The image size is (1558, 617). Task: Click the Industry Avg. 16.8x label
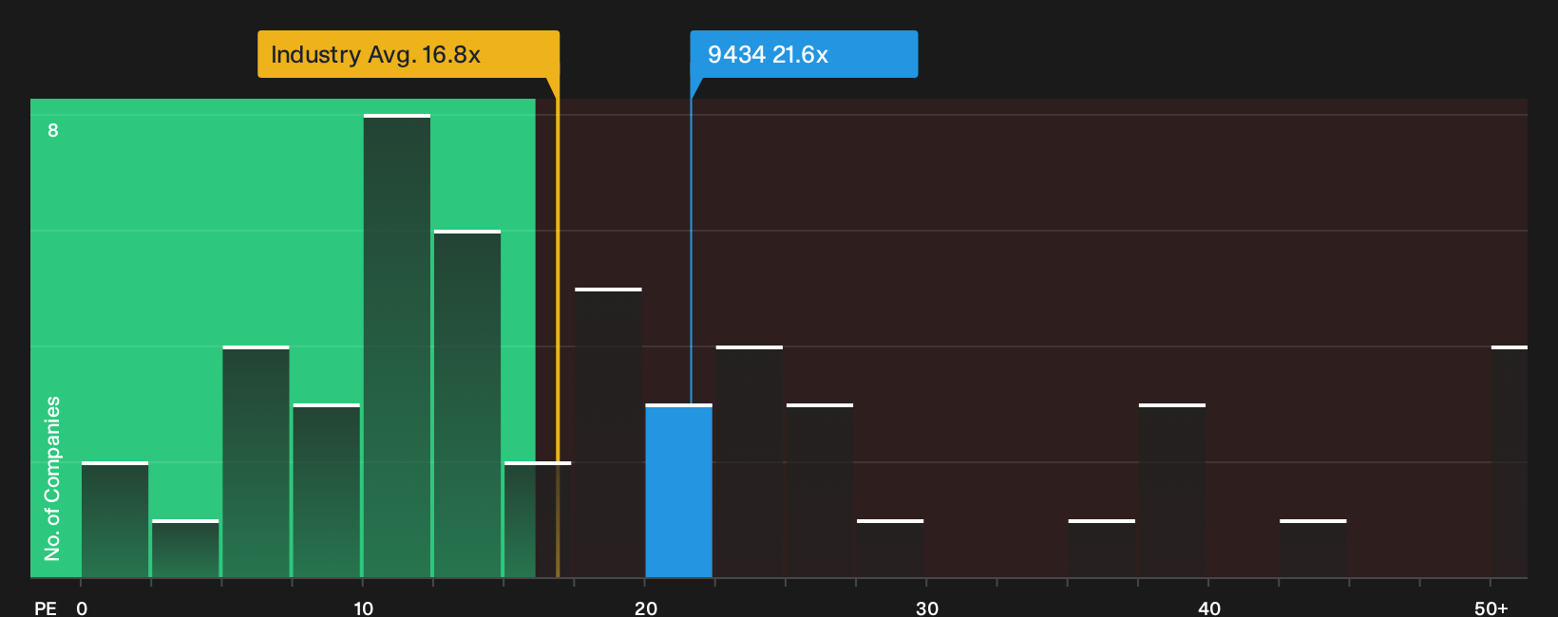pos(408,54)
